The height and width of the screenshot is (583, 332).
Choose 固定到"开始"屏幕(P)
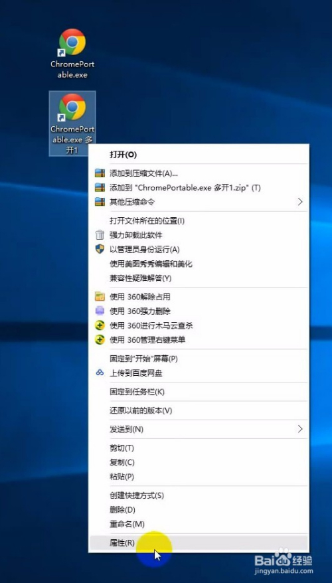199,359
